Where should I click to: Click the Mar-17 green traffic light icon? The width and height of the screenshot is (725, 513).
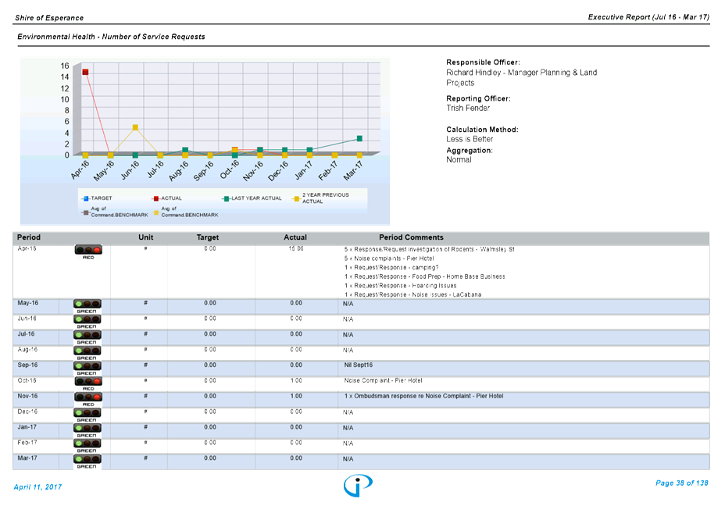click(x=87, y=459)
